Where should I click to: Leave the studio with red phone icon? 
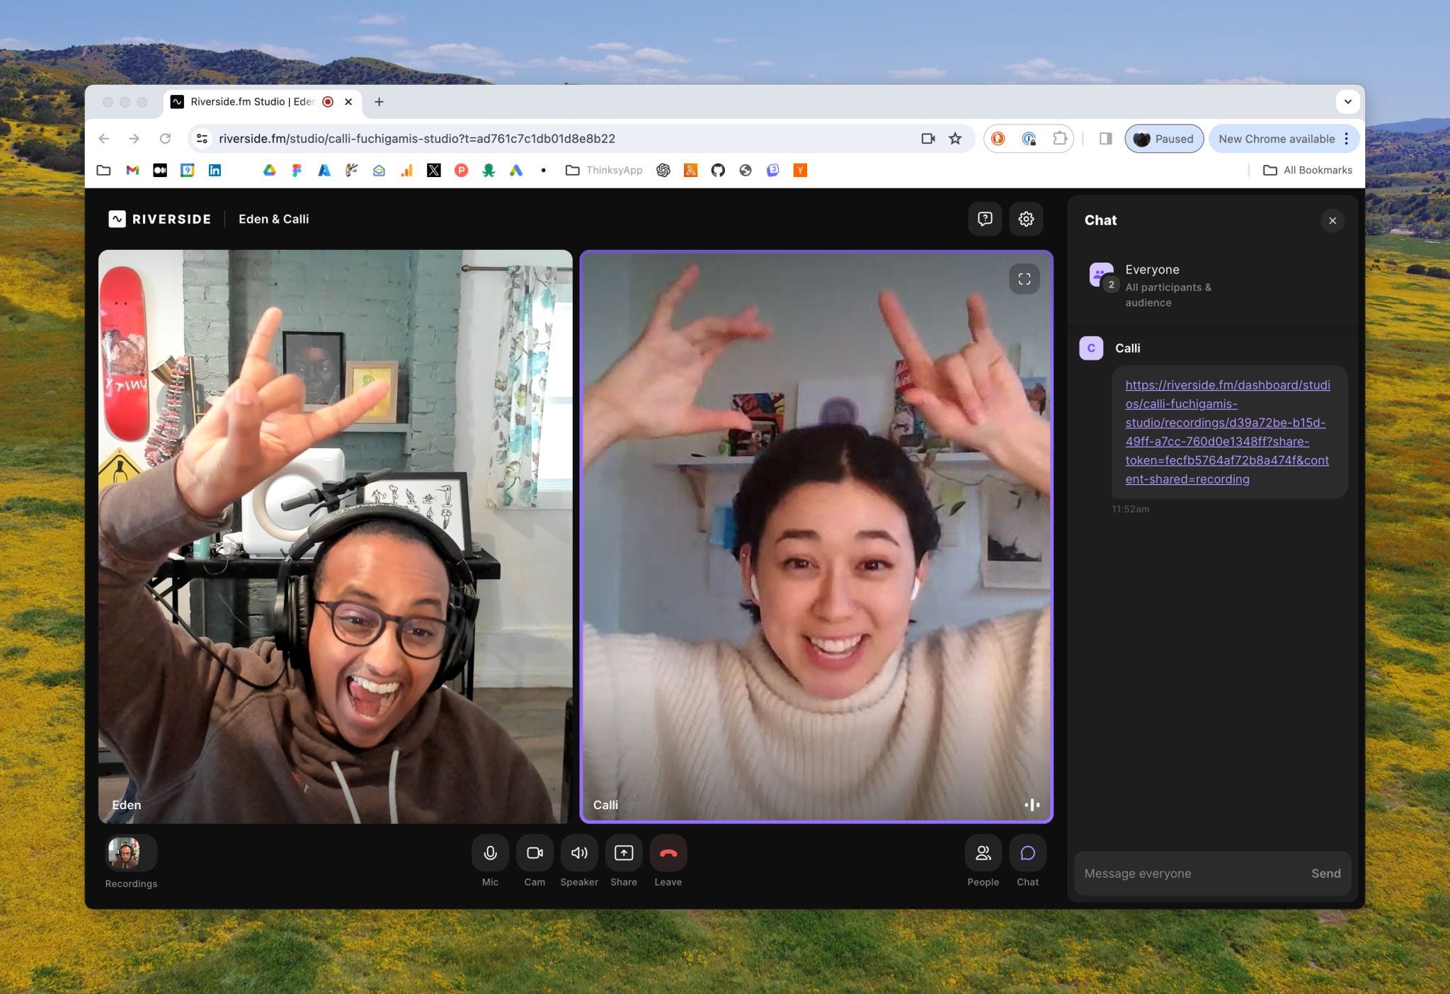(x=668, y=853)
